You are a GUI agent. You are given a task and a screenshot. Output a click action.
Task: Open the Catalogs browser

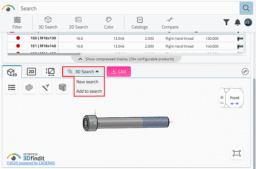(140, 23)
